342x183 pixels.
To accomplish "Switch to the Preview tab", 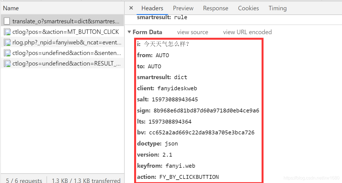I will pyautogui.click(x=183, y=8).
